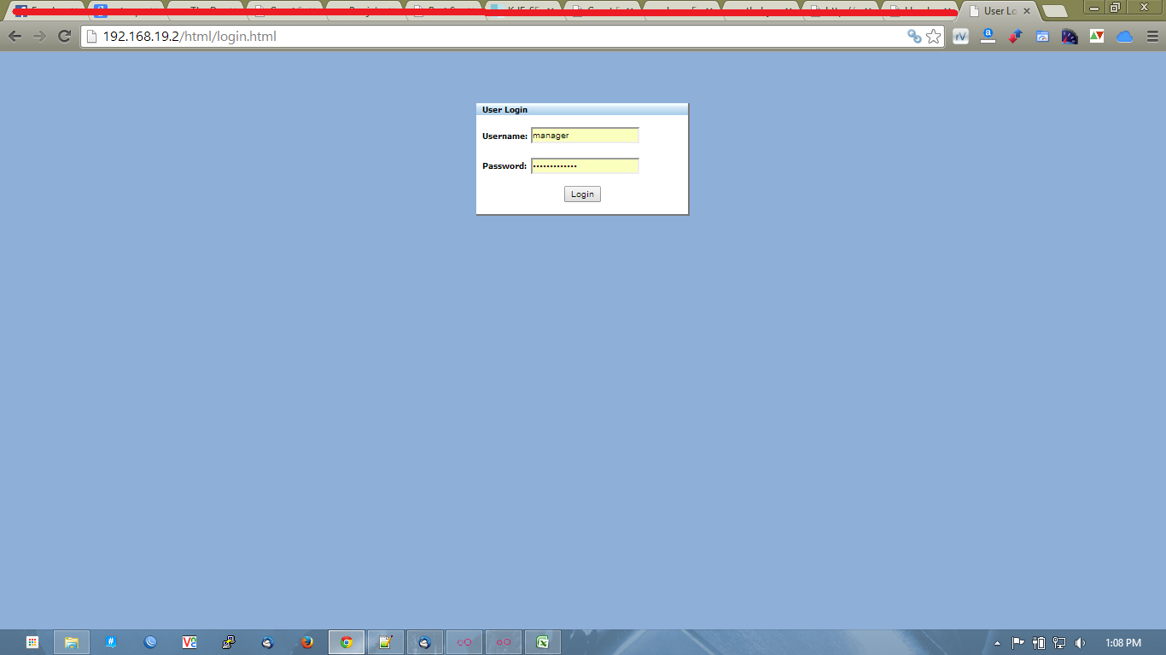Open the speedometer extension in the toolbar
The height and width of the screenshot is (655, 1166).
tap(1070, 36)
